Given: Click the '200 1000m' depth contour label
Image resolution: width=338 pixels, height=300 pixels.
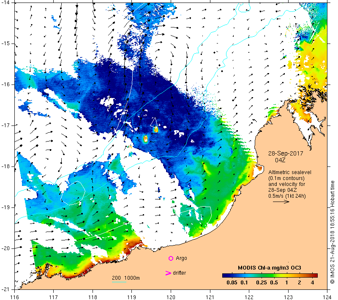Looking at the screenshot, I should 125,278.
